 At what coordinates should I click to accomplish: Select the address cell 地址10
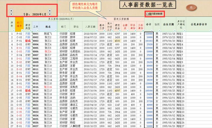pyautogui.click(x=181, y=66)
